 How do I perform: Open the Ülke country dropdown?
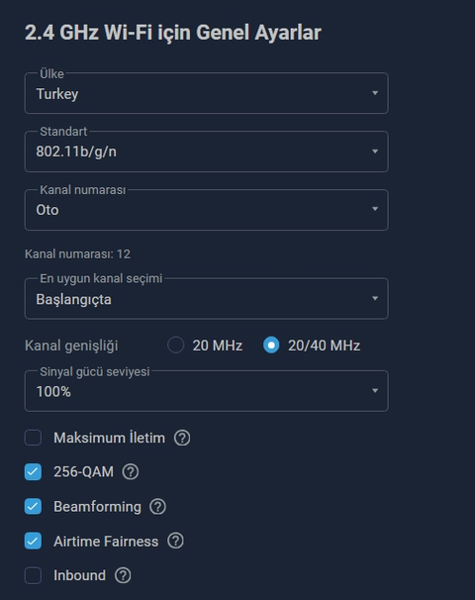click(x=207, y=93)
